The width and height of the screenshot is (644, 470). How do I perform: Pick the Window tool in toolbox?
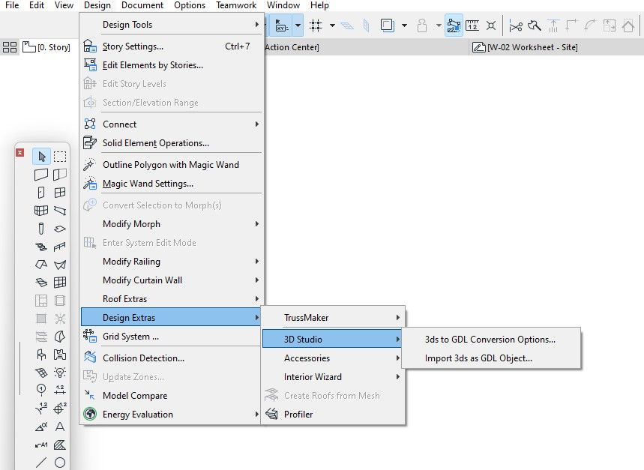tap(60, 193)
